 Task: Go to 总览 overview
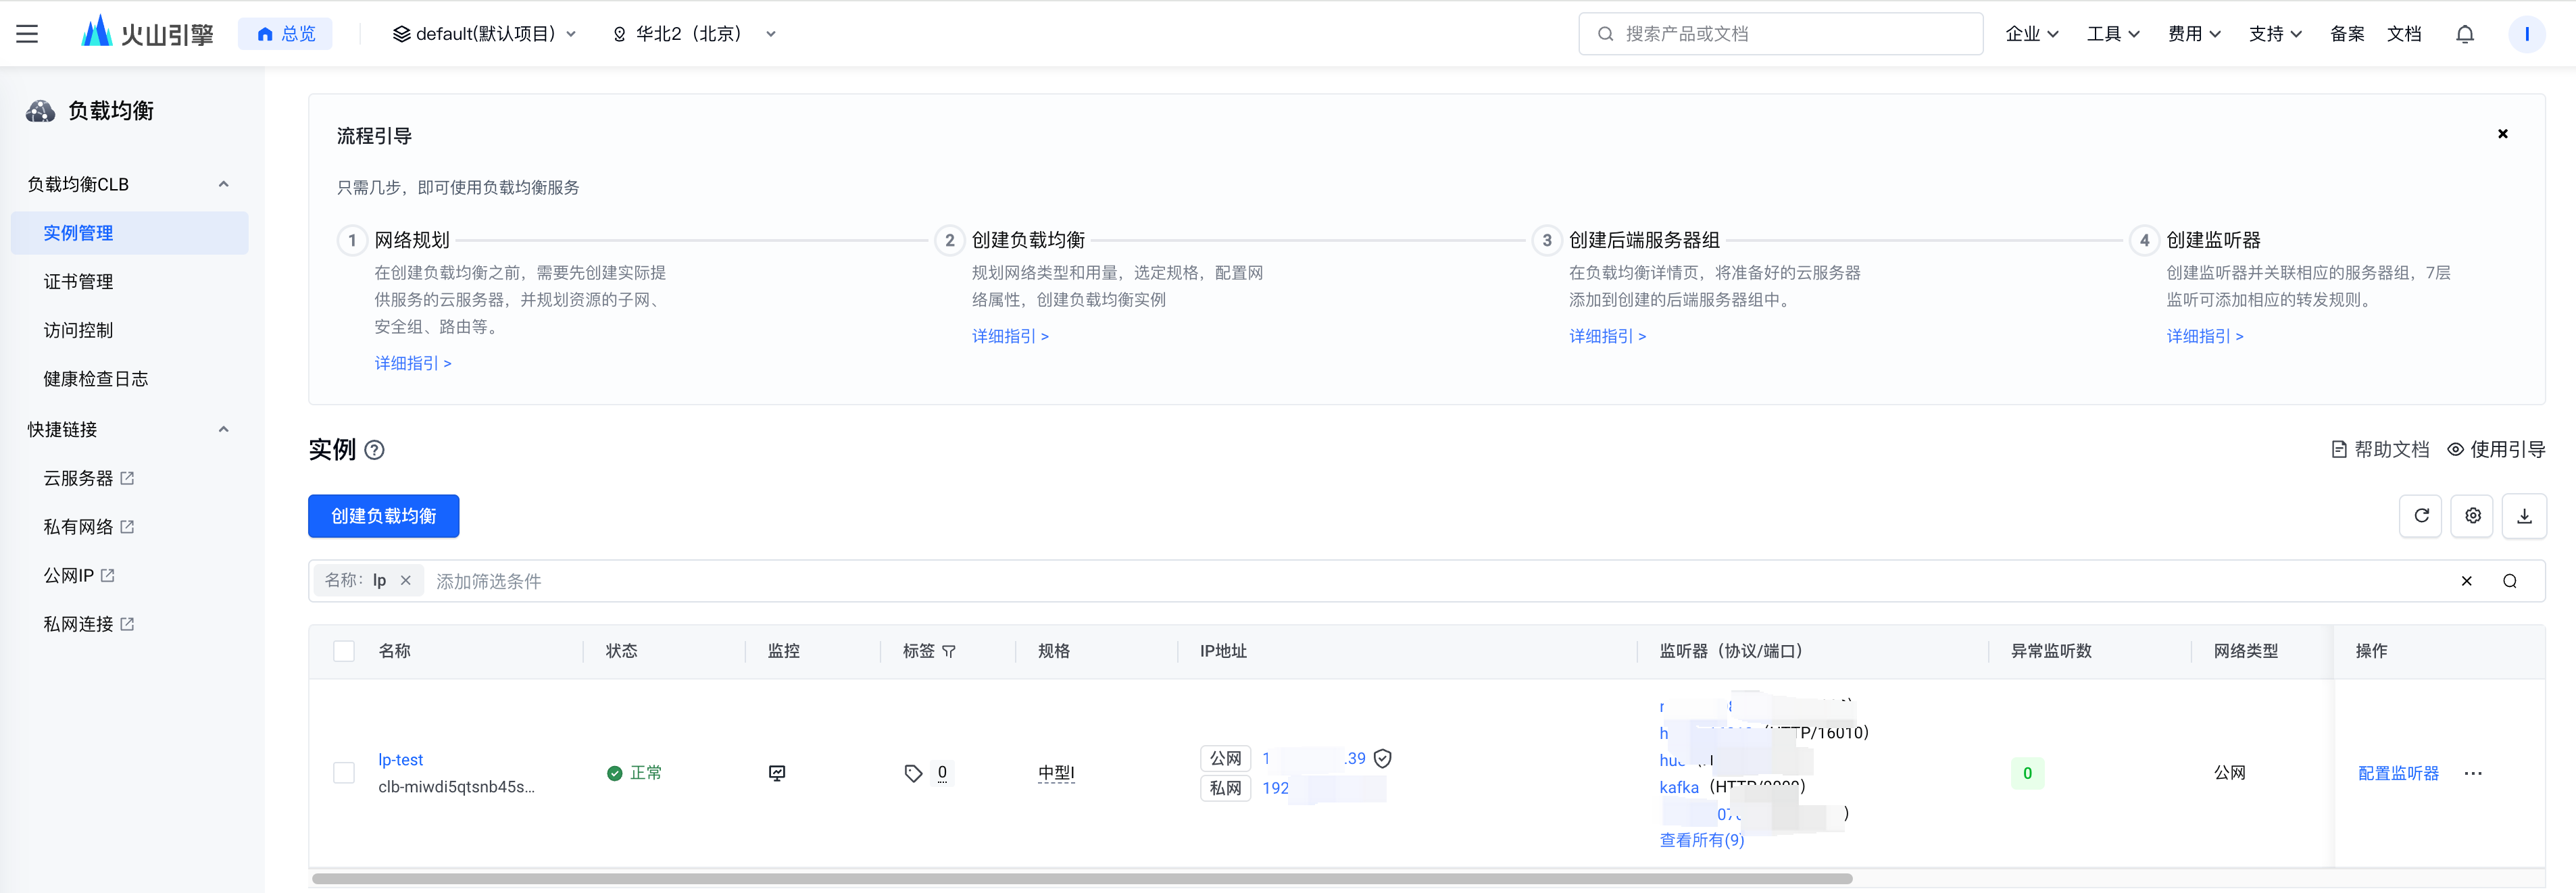click(x=285, y=34)
